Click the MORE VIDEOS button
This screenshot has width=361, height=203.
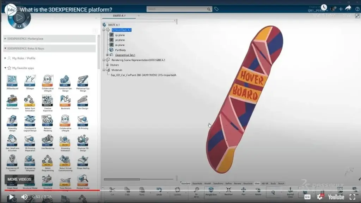[19, 179]
